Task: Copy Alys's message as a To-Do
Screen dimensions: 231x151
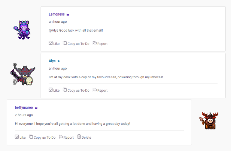Action: (76, 90)
